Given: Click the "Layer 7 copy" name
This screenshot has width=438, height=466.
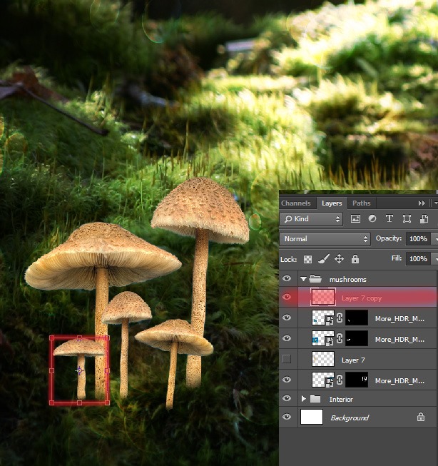Looking at the screenshot, I should click(x=362, y=298).
